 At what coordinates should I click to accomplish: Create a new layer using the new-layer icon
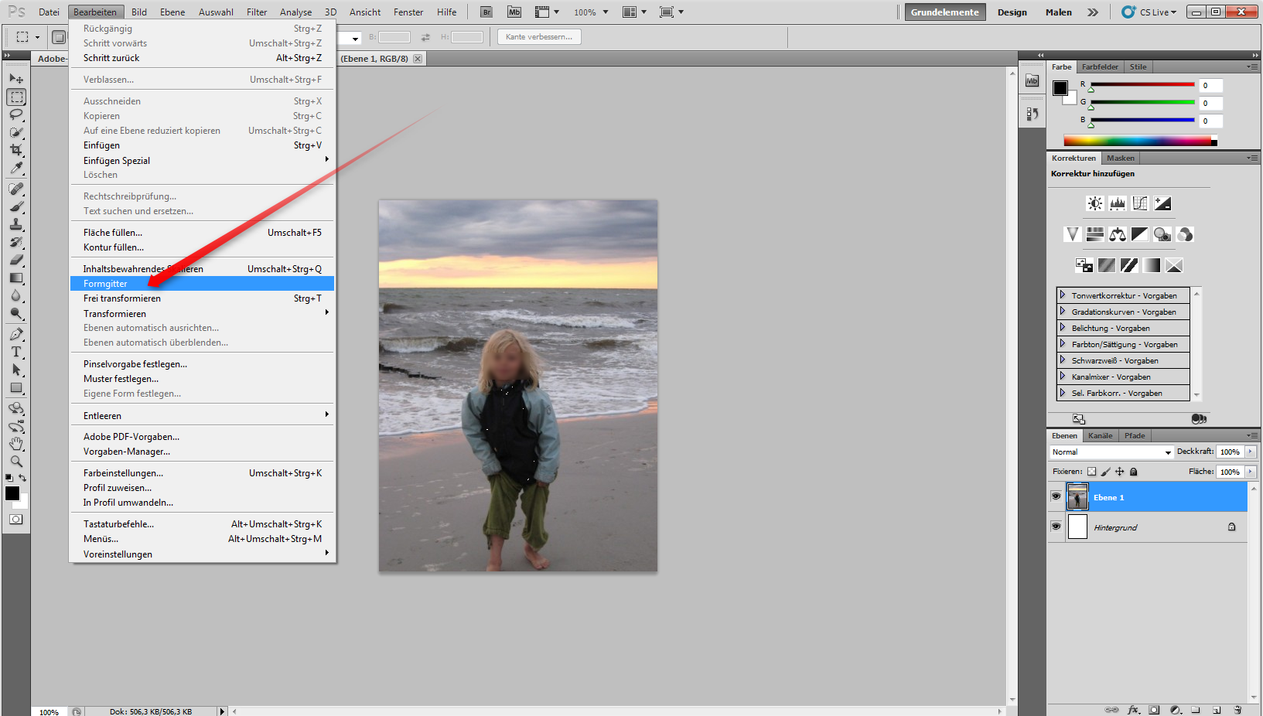[1217, 709]
